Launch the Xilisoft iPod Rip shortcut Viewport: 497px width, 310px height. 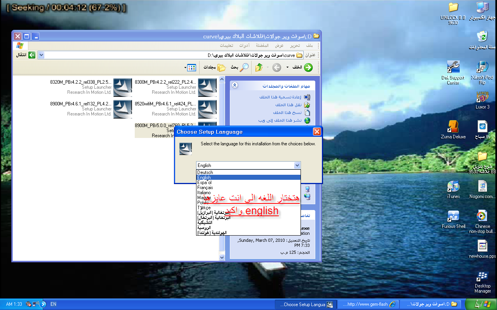click(x=482, y=72)
